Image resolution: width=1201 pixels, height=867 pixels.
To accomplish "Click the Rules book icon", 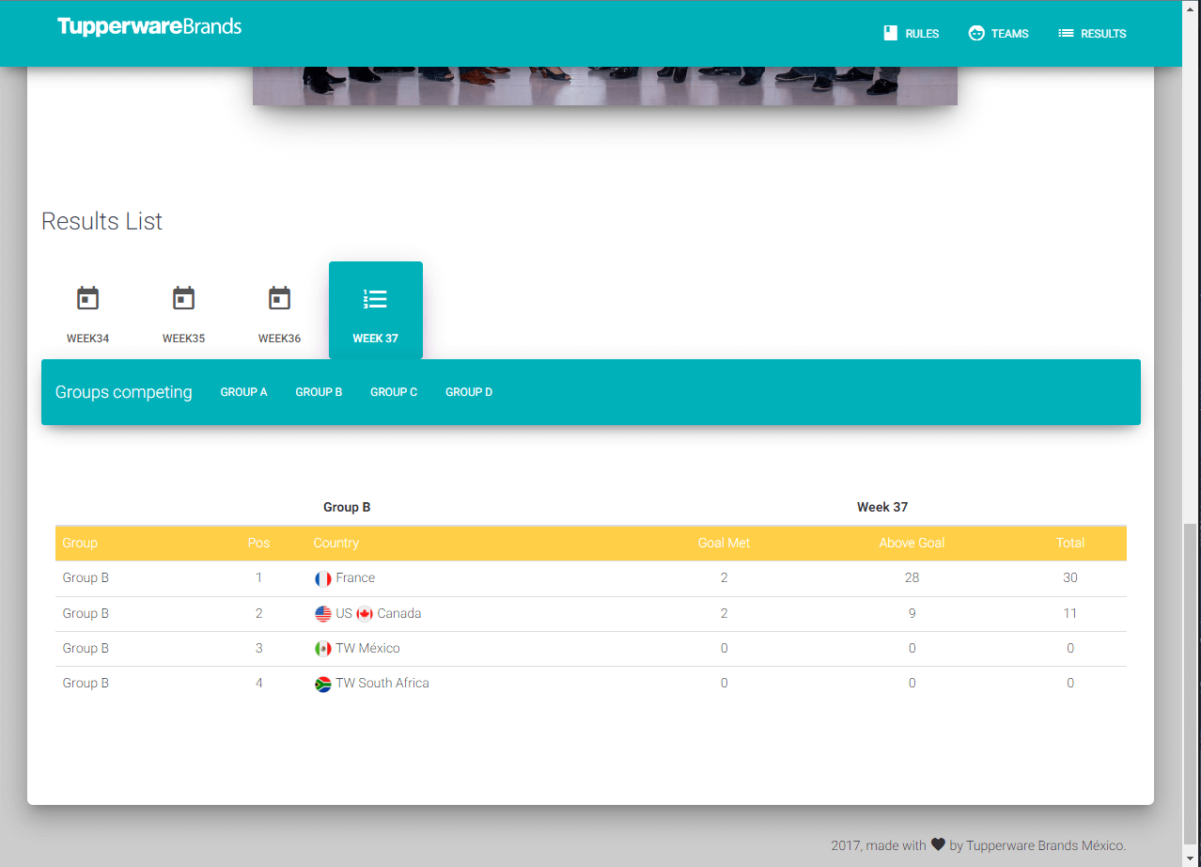I will [890, 33].
